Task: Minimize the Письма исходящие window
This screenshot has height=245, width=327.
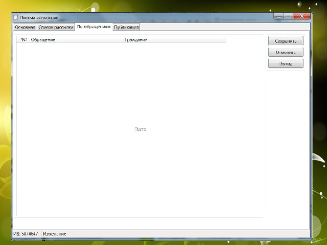Action: [278, 16]
